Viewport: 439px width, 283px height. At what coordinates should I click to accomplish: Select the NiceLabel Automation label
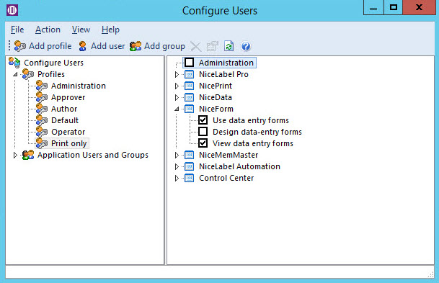click(239, 166)
